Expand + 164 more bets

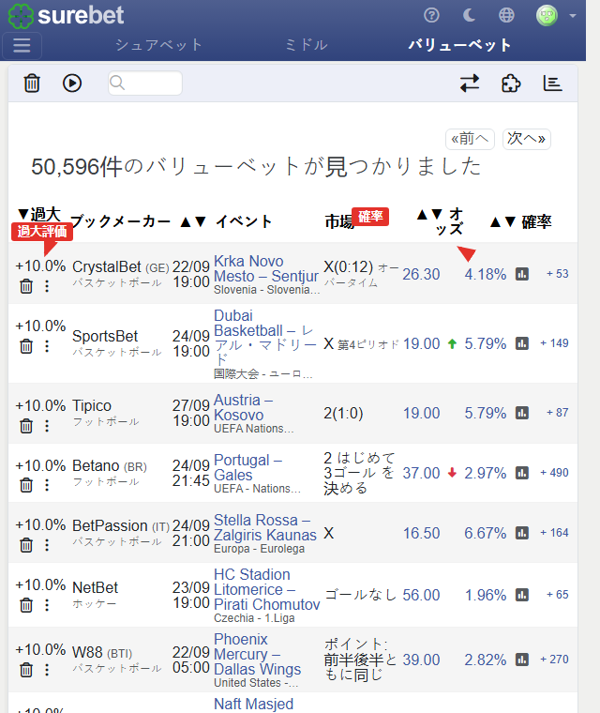click(554, 533)
